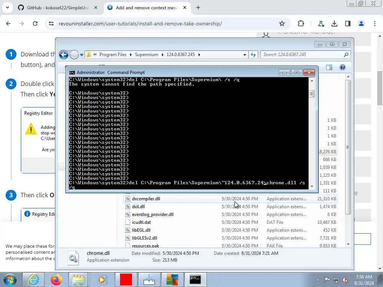The width and height of the screenshot is (383, 287).
Task: Open Chrome downloads icon
Action: coord(334,24)
